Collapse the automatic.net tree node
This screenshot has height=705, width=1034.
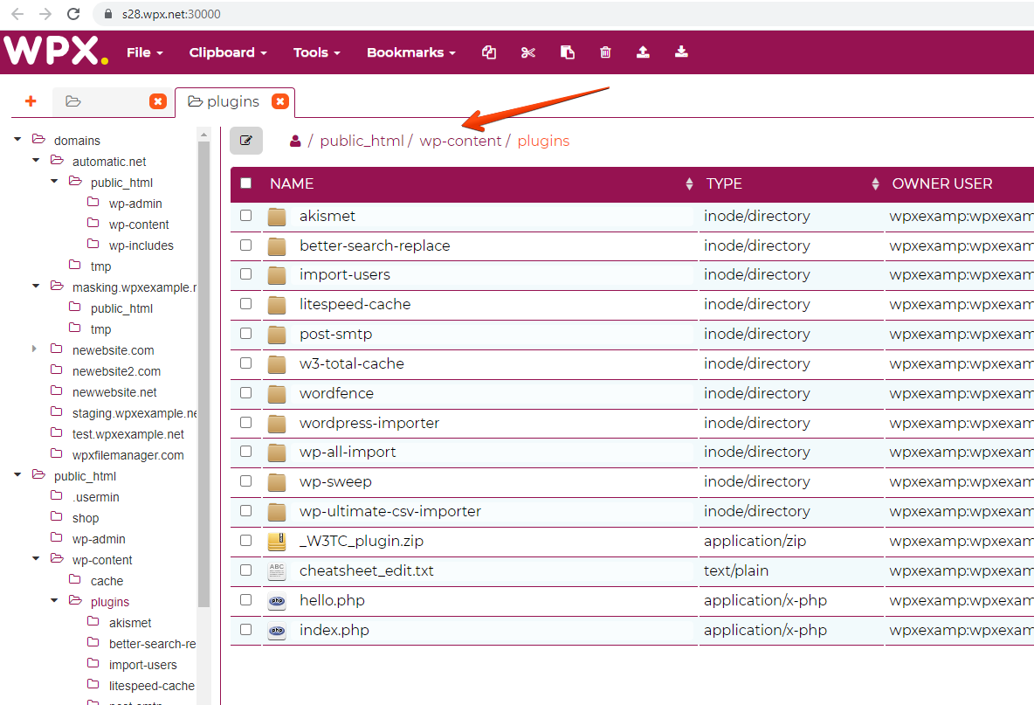[37, 160]
